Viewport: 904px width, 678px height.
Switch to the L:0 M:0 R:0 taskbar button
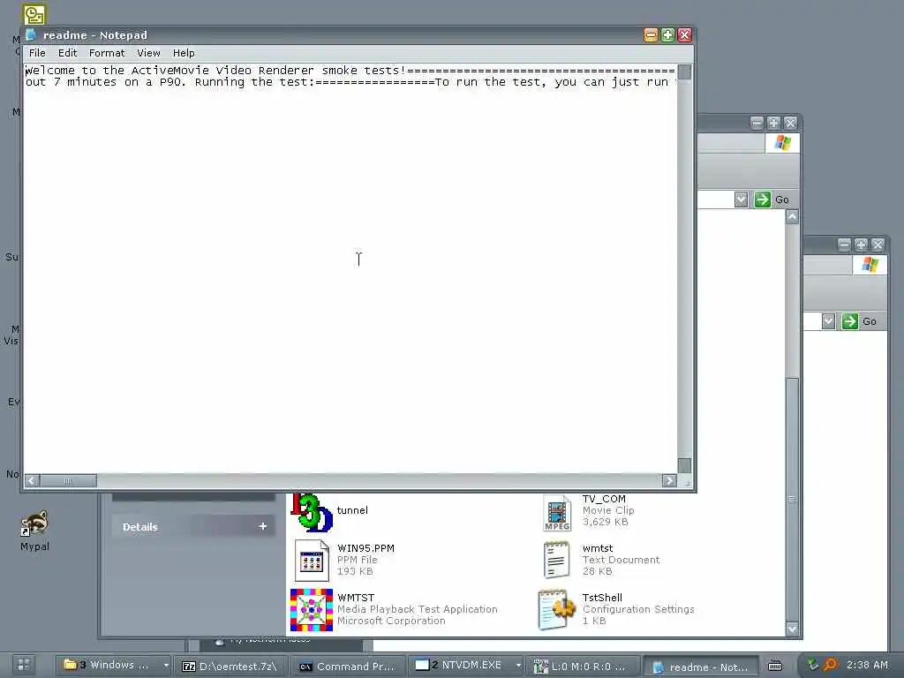(x=583, y=666)
